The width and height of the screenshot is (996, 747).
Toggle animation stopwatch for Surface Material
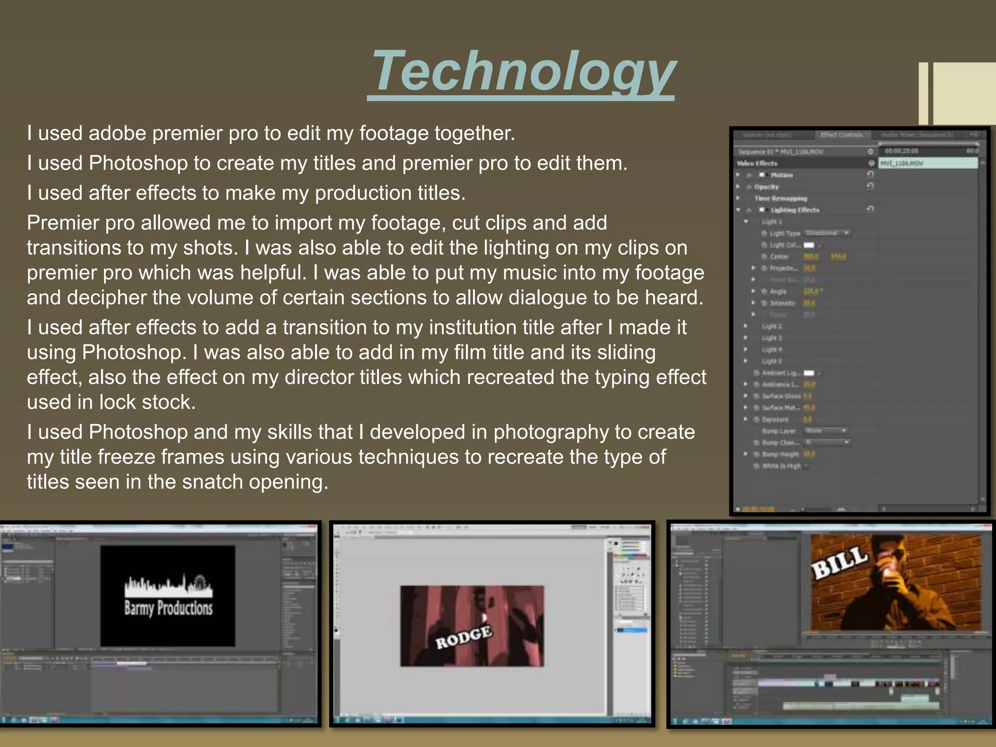(756, 408)
